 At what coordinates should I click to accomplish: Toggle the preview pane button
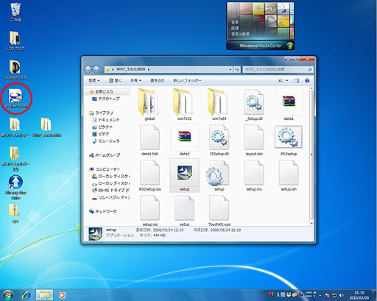(297, 80)
